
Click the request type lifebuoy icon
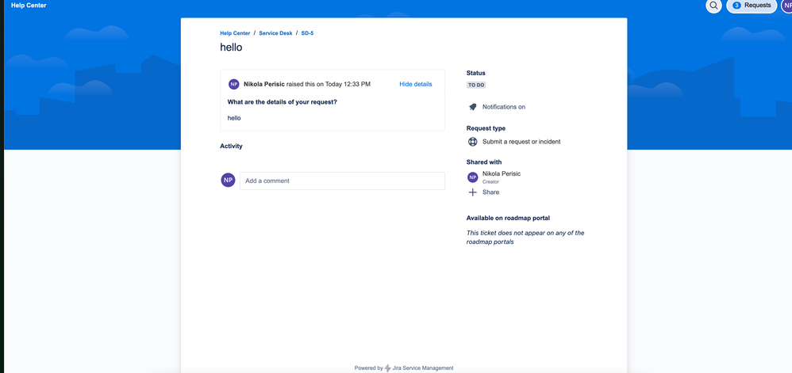click(x=472, y=142)
